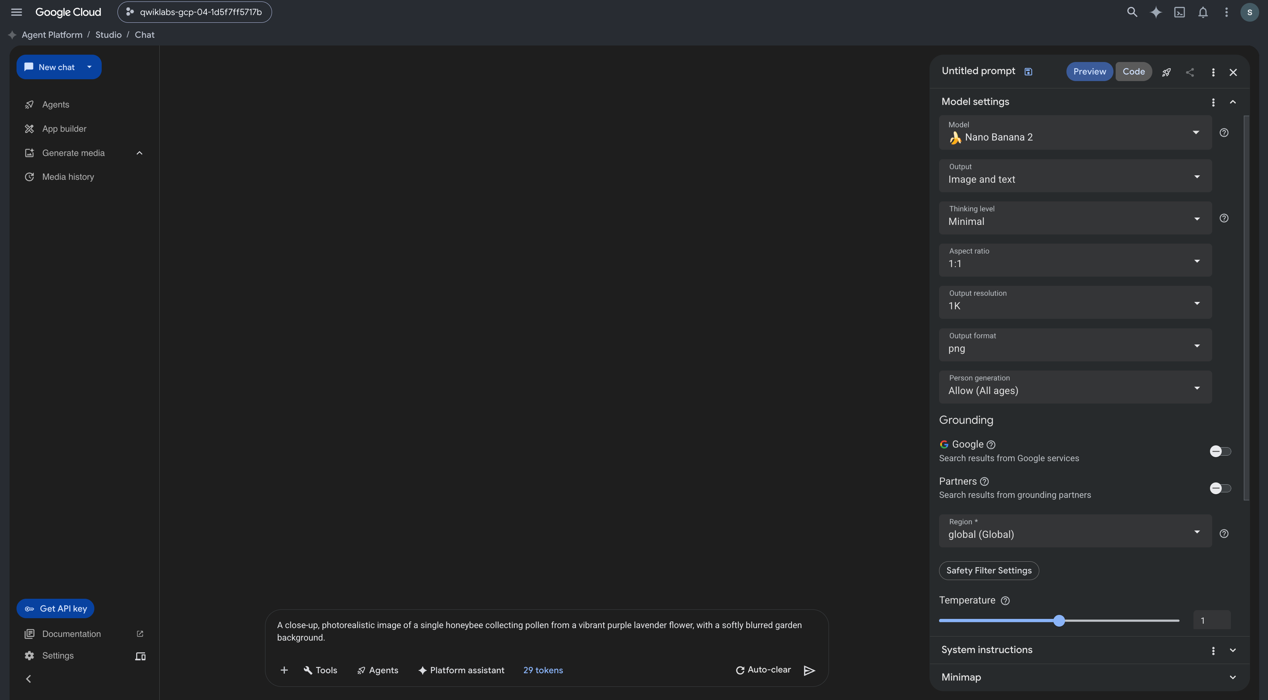1268x700 pixels.
Task: Click help icon beside Model selector
Action: (x=1224, y=132)
